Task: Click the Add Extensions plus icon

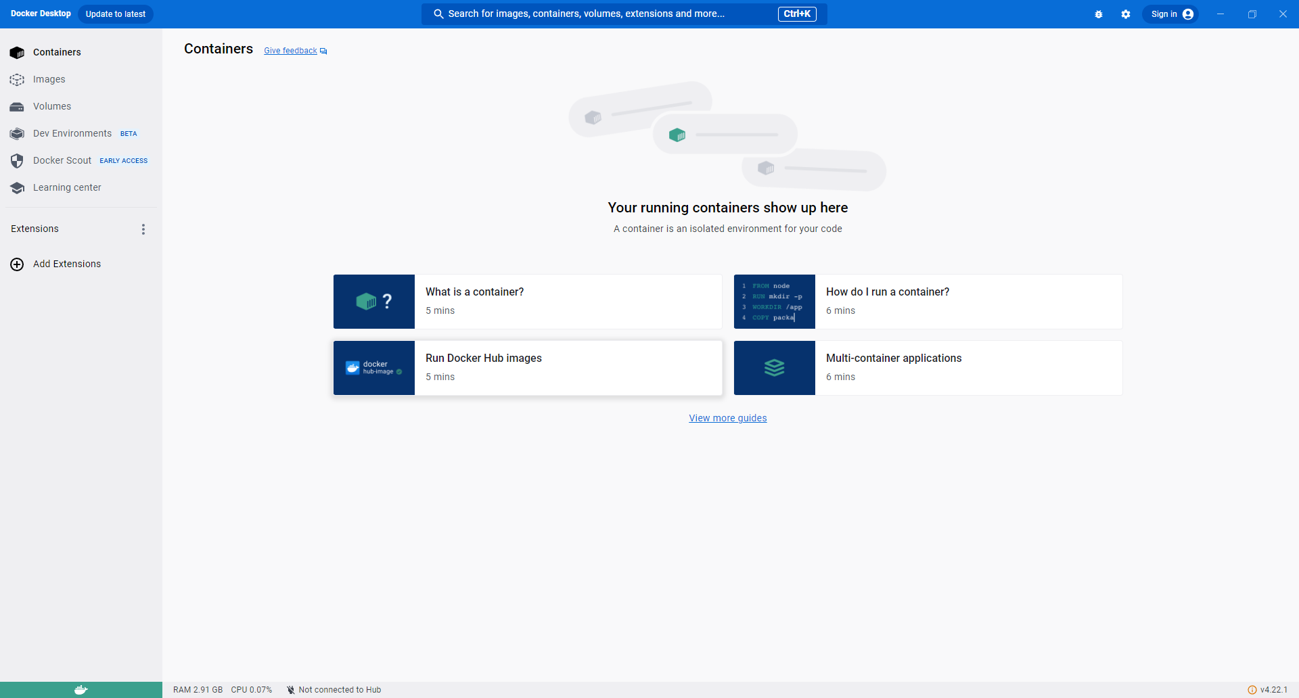Action: tap(17, 264)
